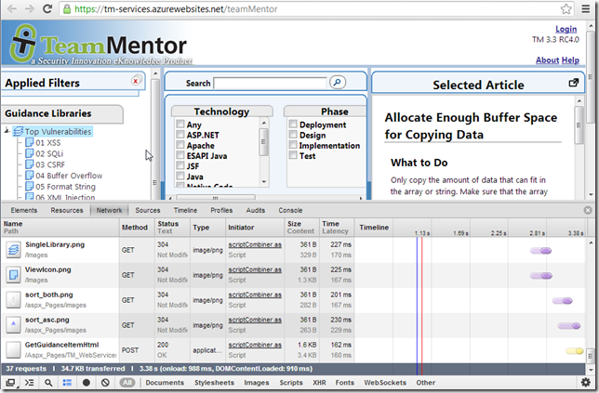599x393 pixels.
Task: Filter network requests by XHR
Action: click(319, 382)
